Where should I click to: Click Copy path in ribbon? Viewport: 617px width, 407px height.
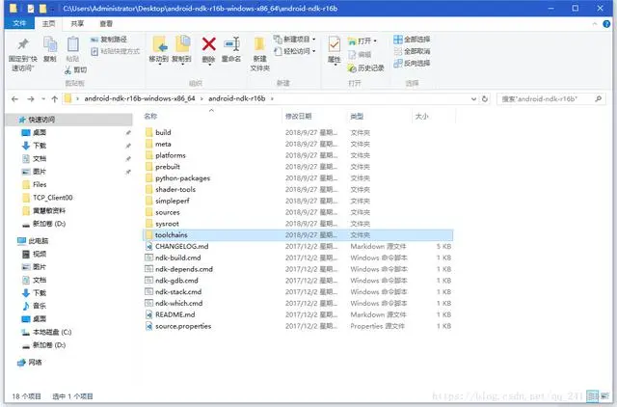click(x=109, y=40)
